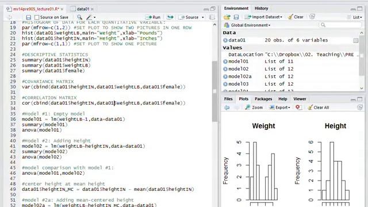Save the current R script

pos(28,17)
